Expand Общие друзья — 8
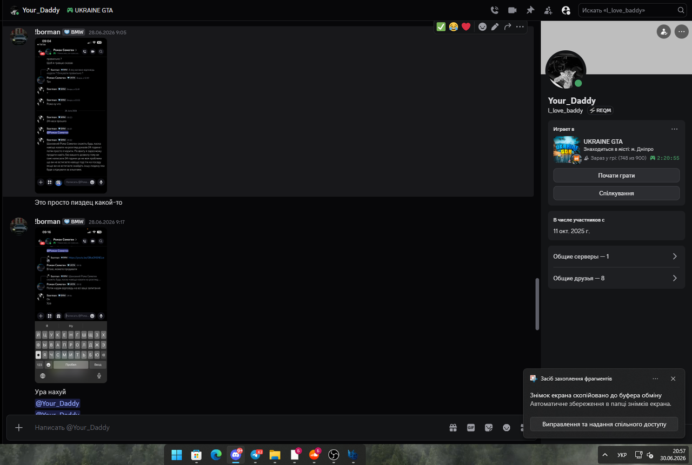The height and width of the screenshot is (465, 692). tap(616, 278)
